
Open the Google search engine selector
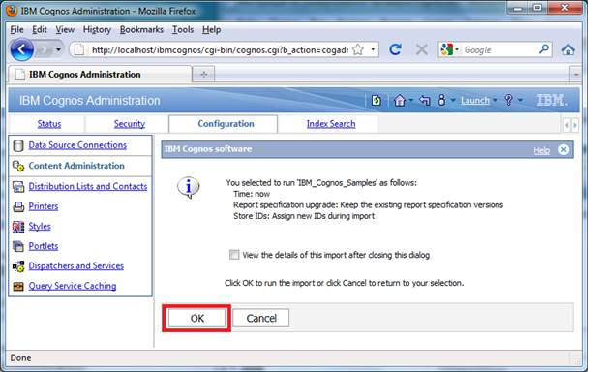(449, 49)
